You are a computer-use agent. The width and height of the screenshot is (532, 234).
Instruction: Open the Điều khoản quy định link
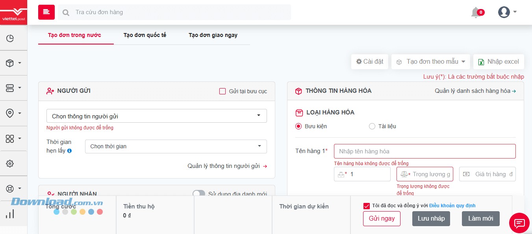coord(452,205)
